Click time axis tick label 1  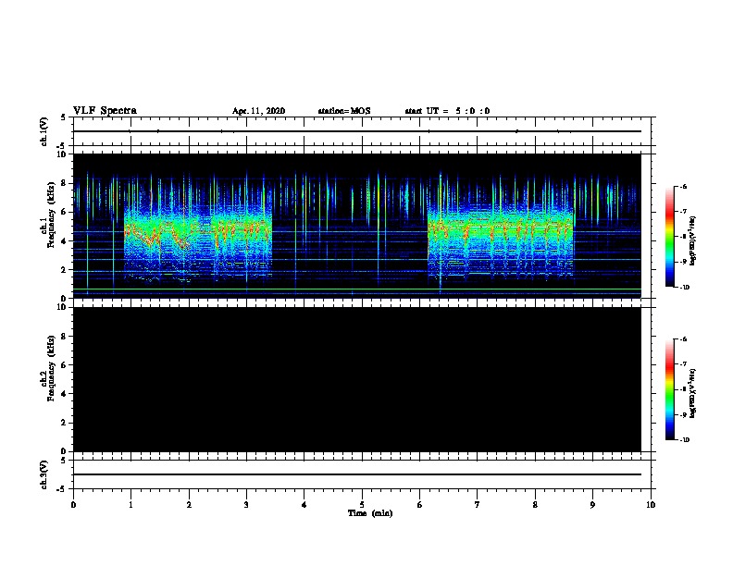[x=130, y=505]
